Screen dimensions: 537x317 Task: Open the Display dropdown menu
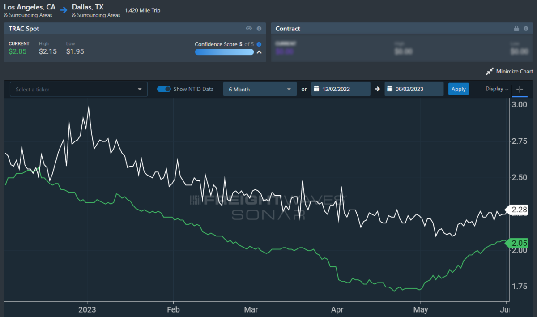[497, 89]
